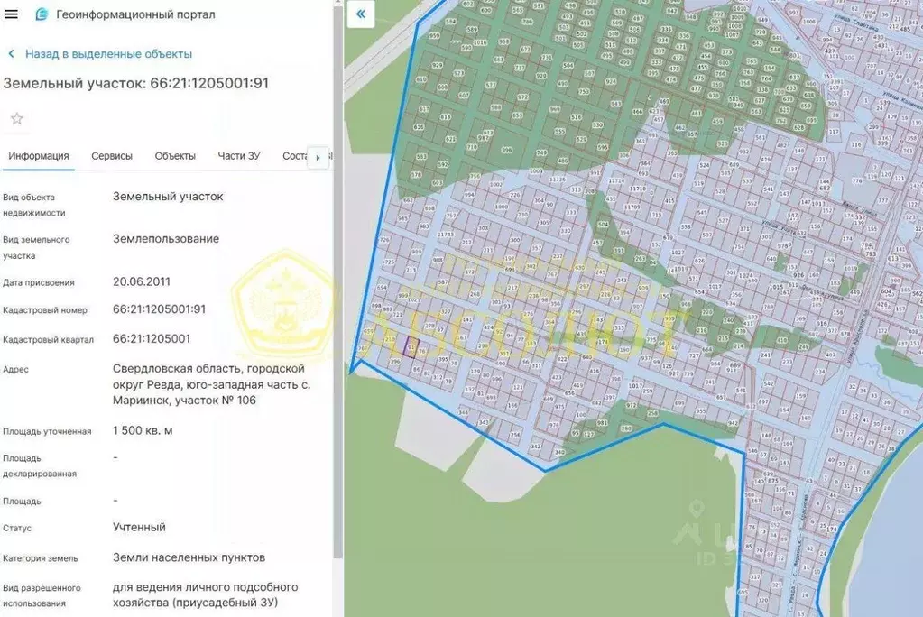Collapse the info panel with double-chevron button

[x=361, y=14]
